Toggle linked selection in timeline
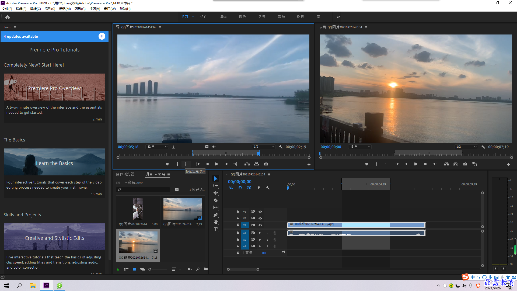Screen dimensions: 517x291 point(249,188)
